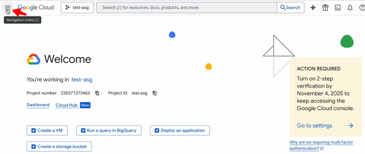Image resolution: width=365 pixels, height=154 pixels.
Task: Click the resource search input field
Action: [186, 7]
